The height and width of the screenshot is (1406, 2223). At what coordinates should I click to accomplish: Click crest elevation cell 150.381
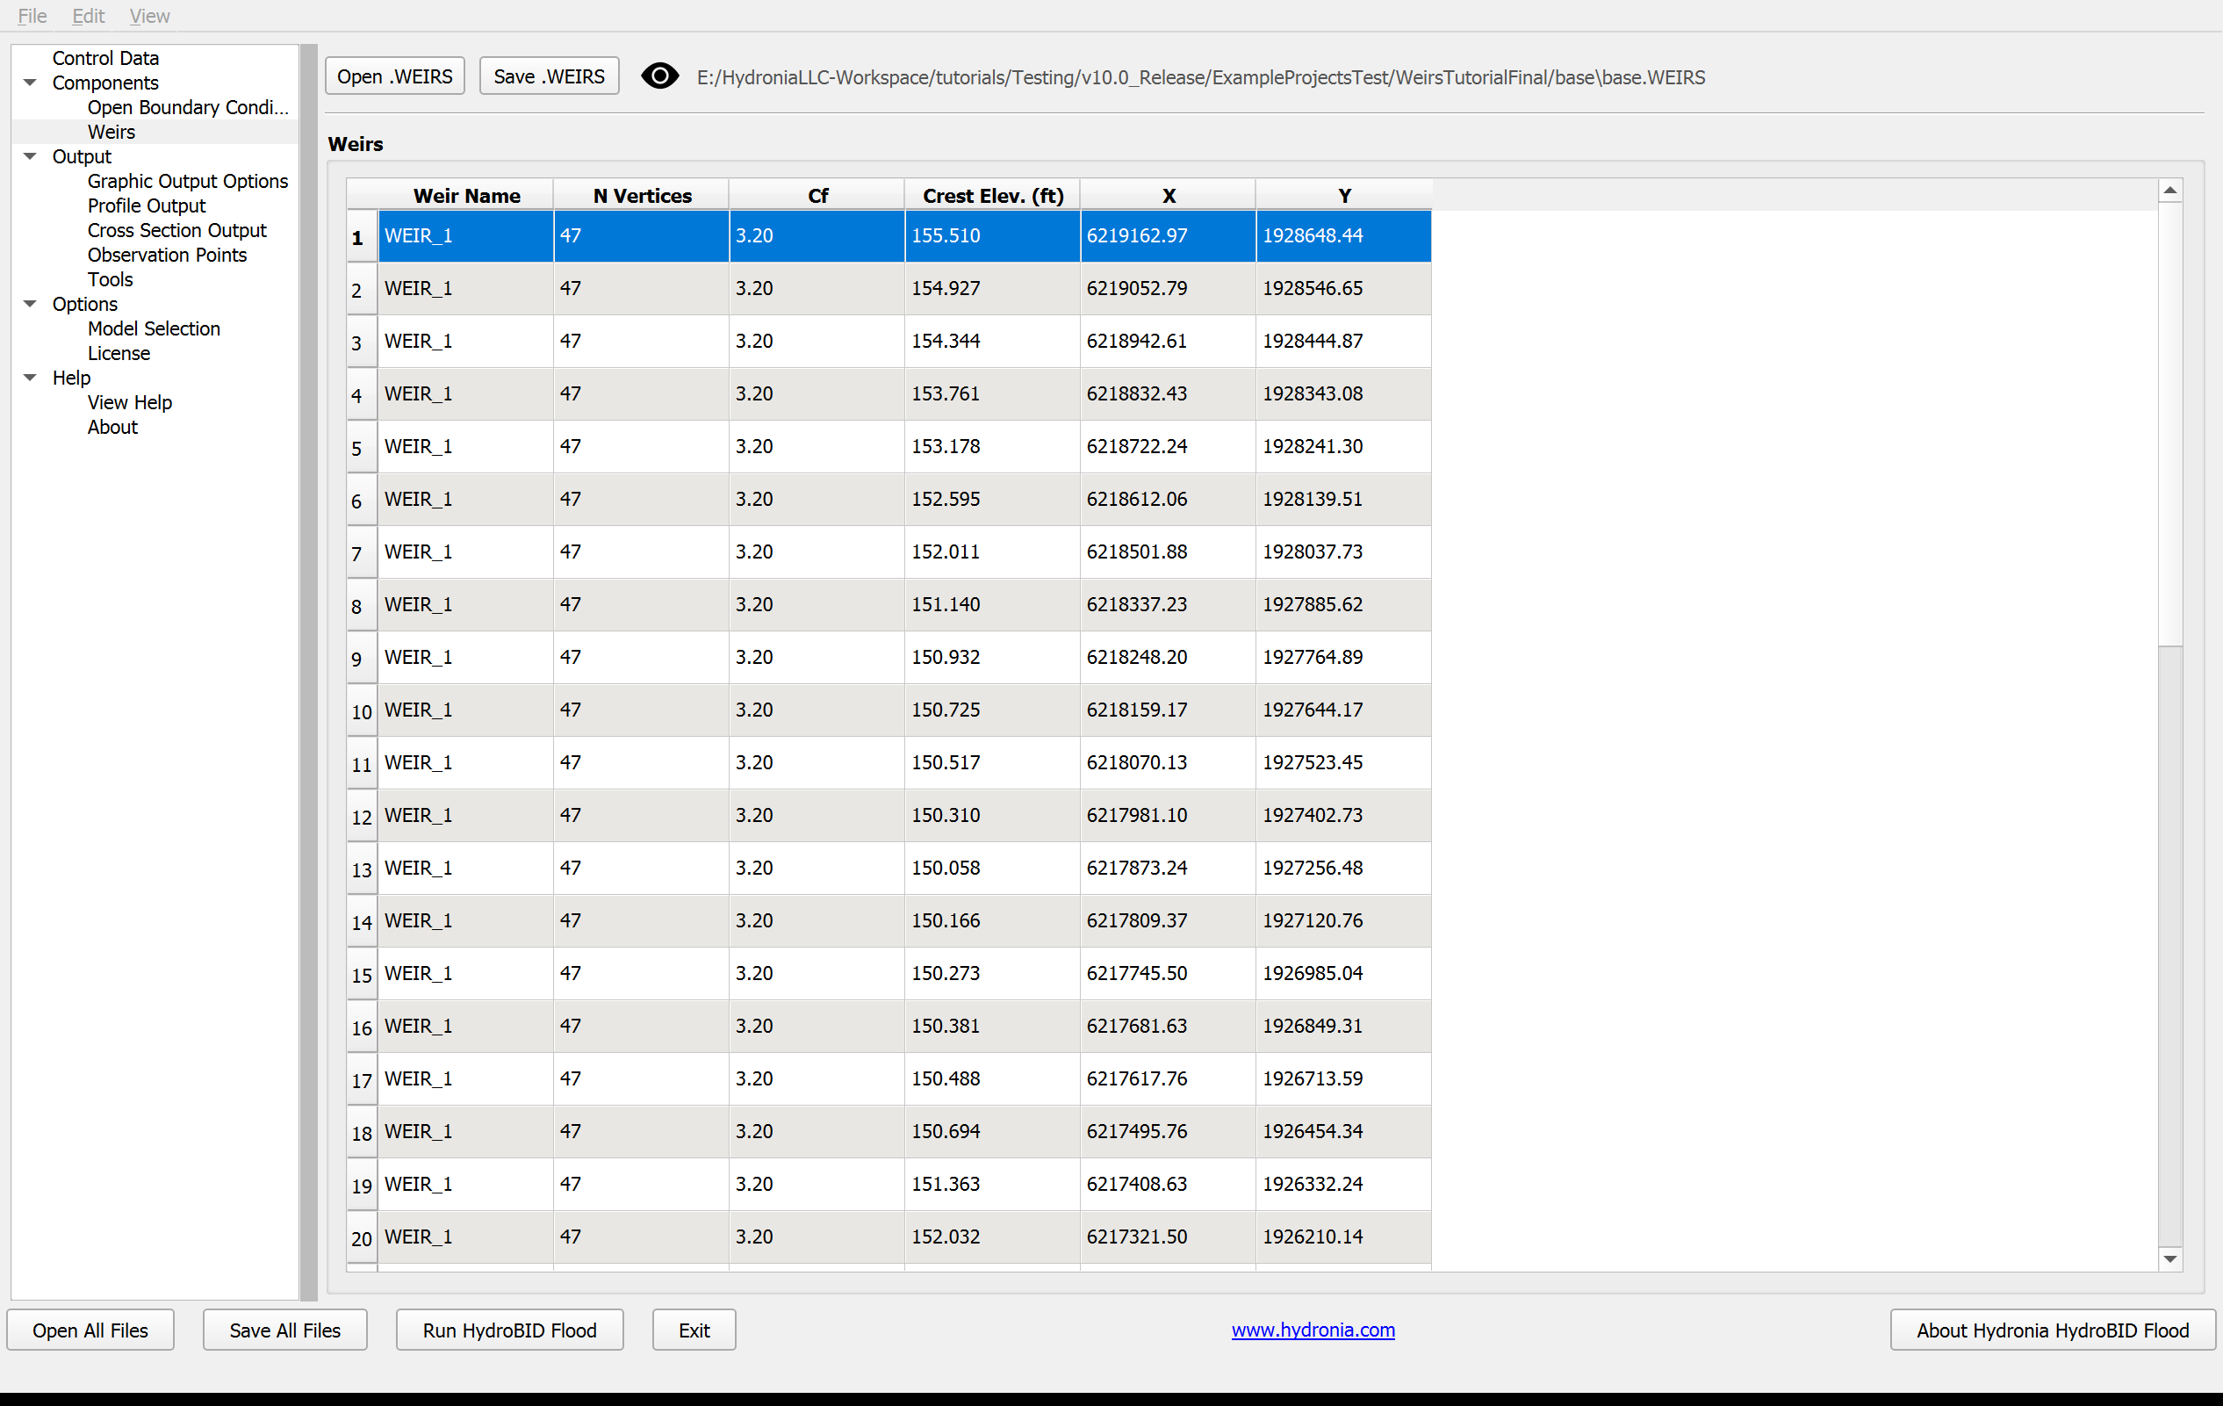(x=992, y=1026)
